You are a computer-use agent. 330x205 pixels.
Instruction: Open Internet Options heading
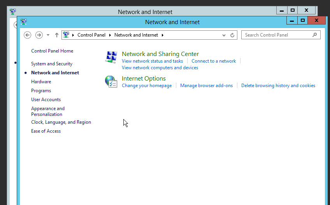click(144, 79)
